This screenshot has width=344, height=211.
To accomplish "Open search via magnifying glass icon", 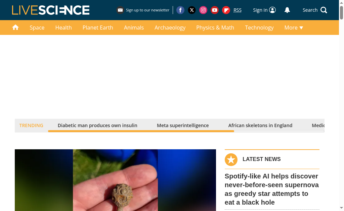I will click(324, 10).
